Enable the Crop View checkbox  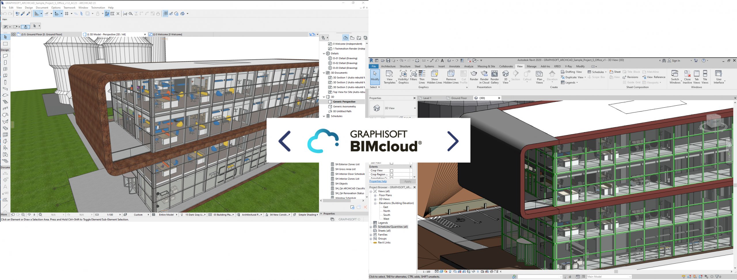(392, 171)
